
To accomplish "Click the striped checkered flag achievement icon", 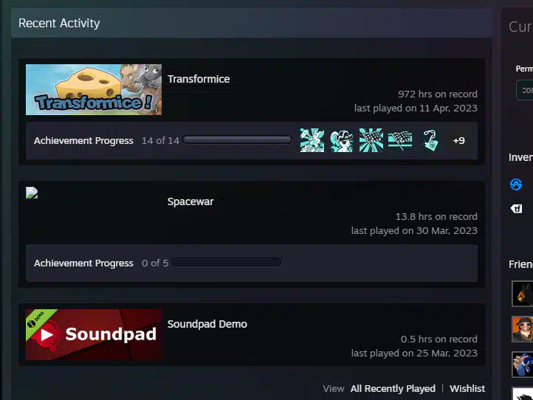I will [400, 140].
